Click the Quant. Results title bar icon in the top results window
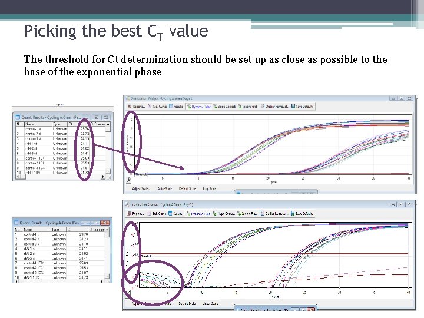The height and width of the screenshot is (318, 424). coord(18,117)
